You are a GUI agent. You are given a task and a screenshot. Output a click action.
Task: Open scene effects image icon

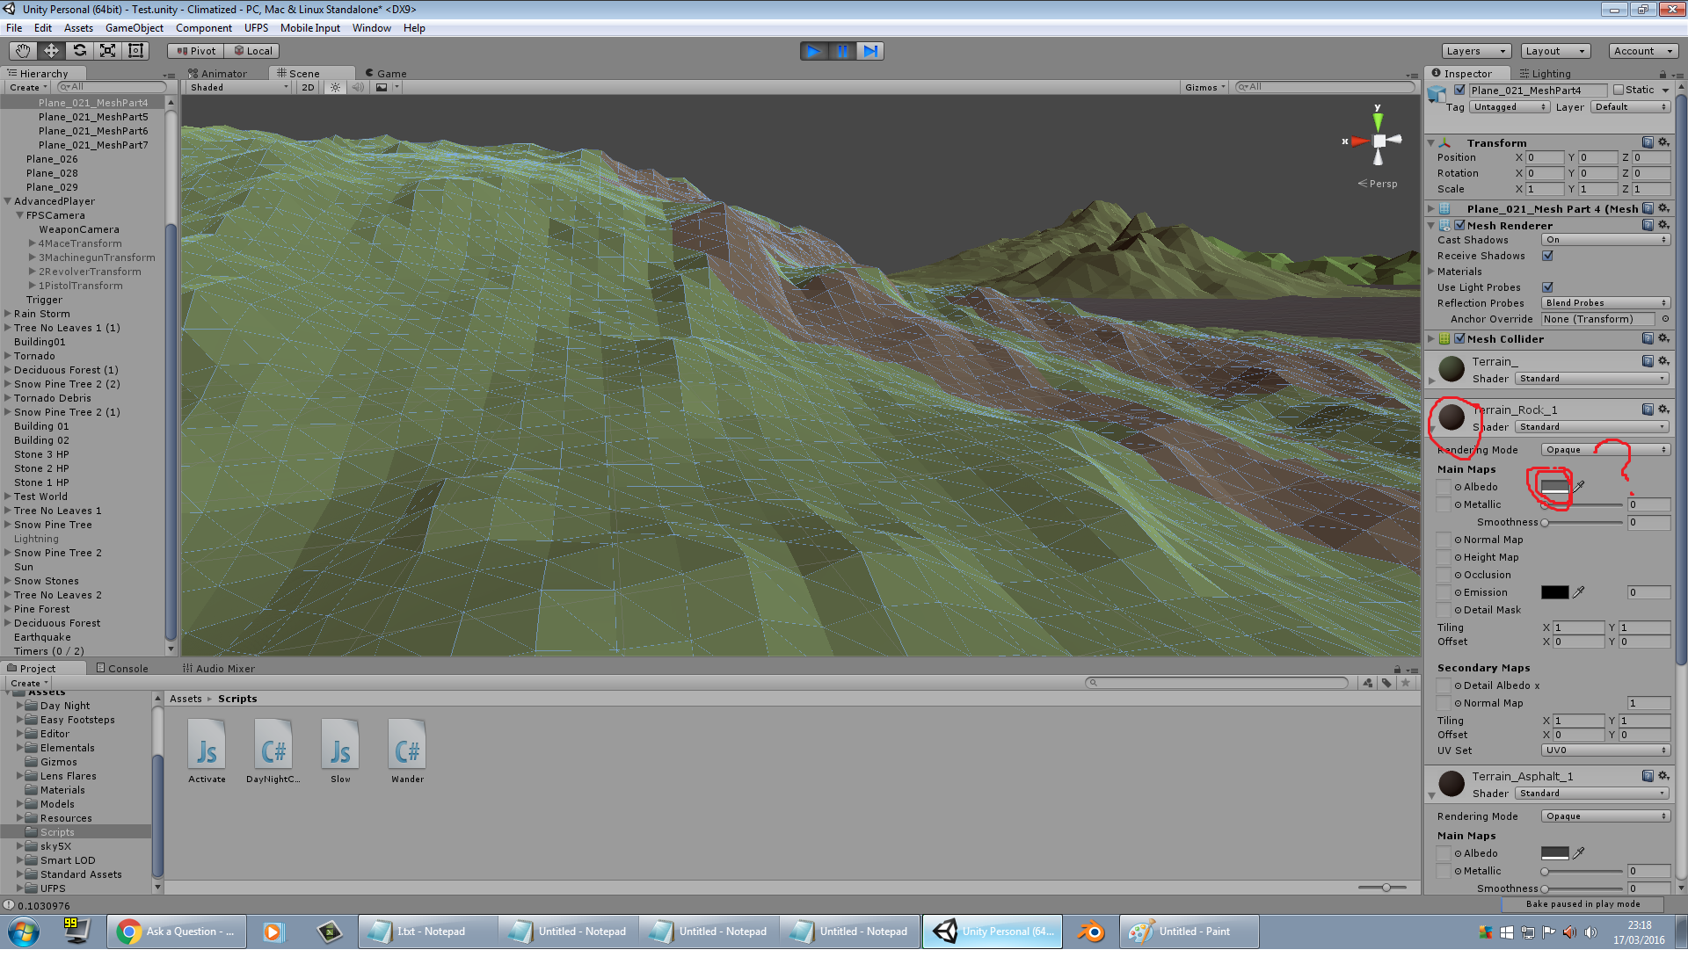click(x=382, y=88)
